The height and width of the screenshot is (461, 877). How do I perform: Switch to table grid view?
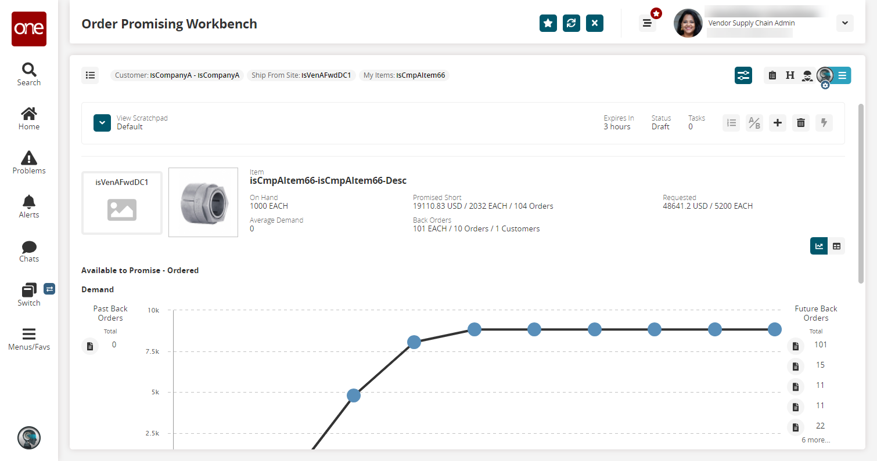click(x=836, y=246)
